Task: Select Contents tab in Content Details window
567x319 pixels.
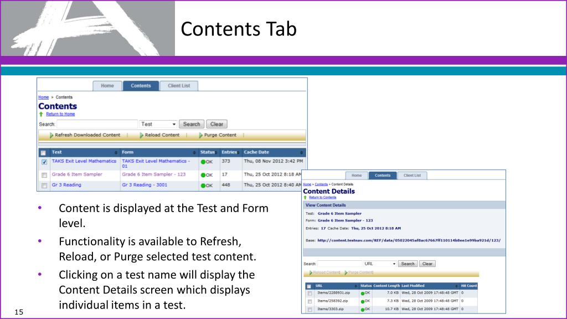Action: click(x=383, y=176)
